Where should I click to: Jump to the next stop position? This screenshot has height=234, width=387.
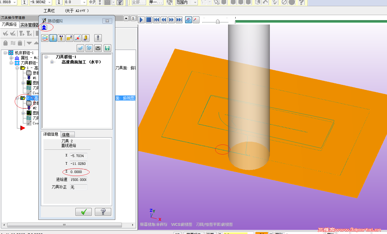179,20
